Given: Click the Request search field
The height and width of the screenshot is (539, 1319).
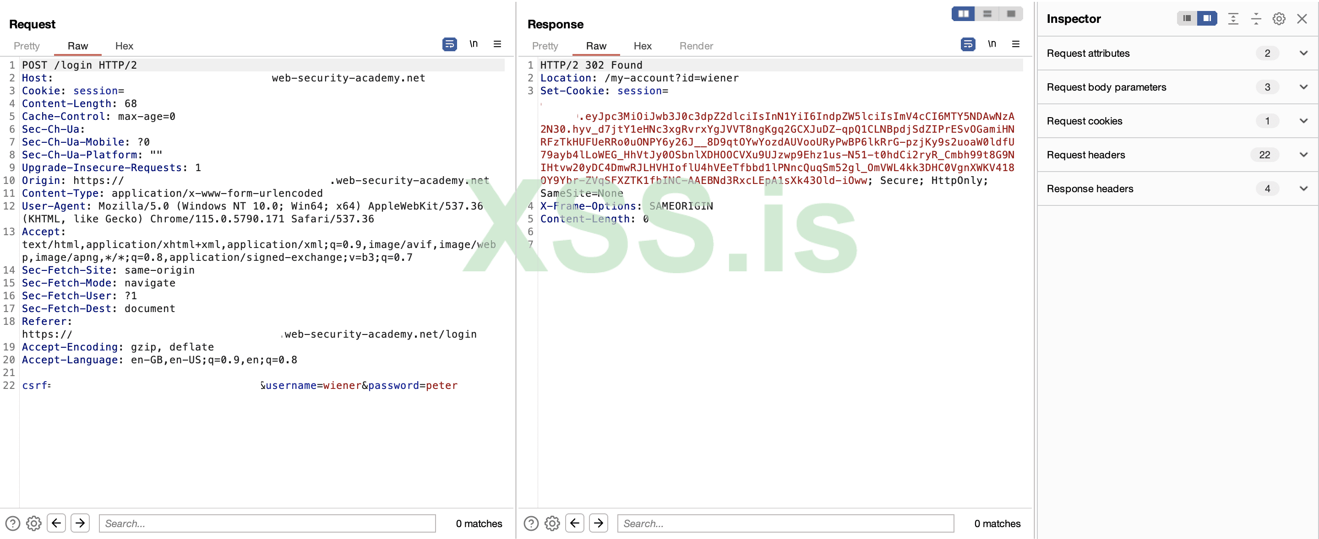Looking at the screenshot, I should pyautogui.click(x=267, y=523).
